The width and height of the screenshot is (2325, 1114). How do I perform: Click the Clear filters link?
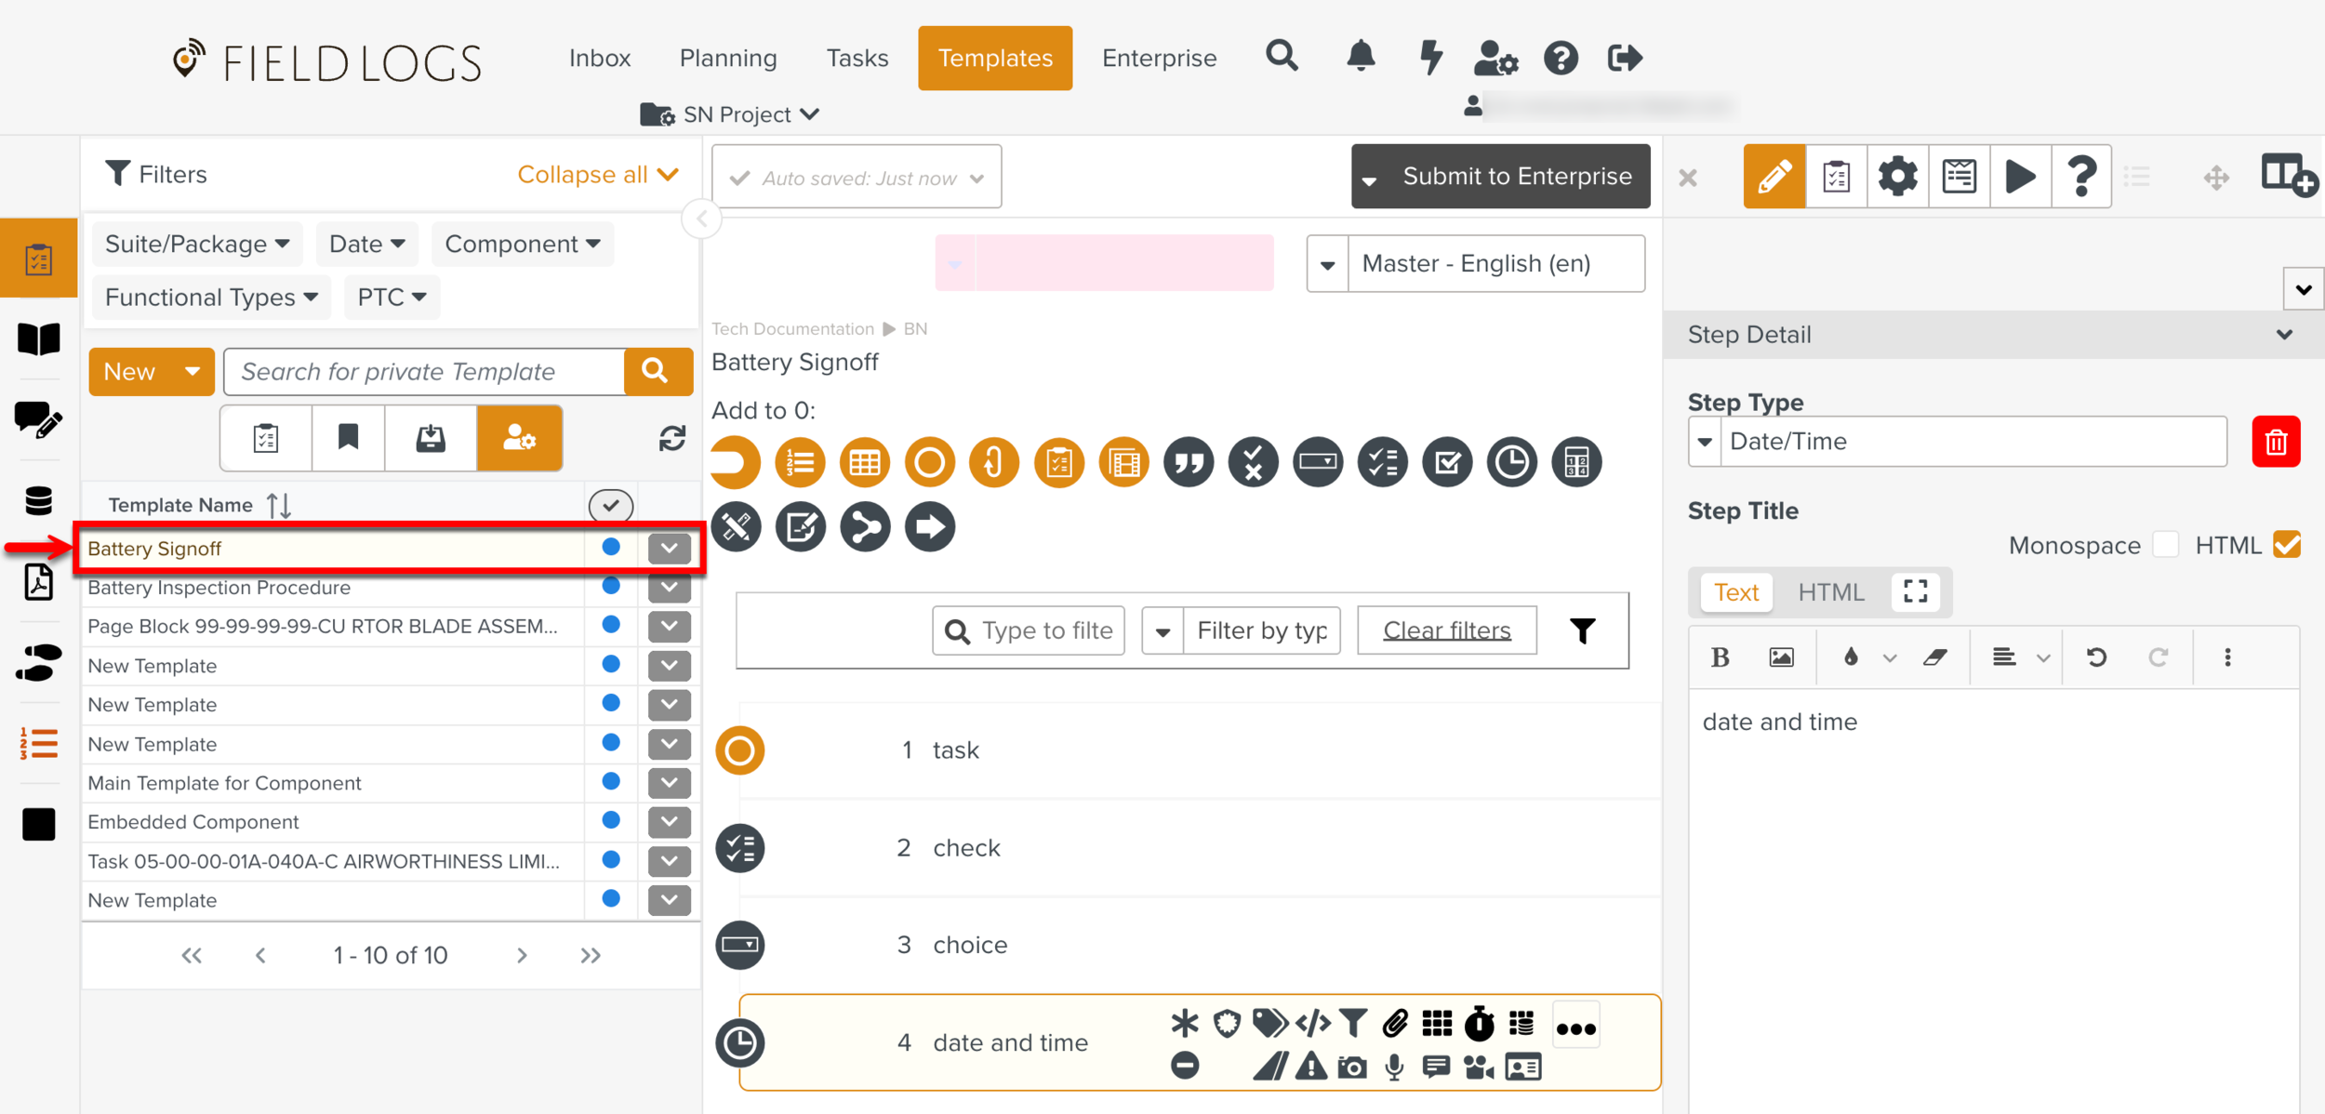pos(1446,630)
